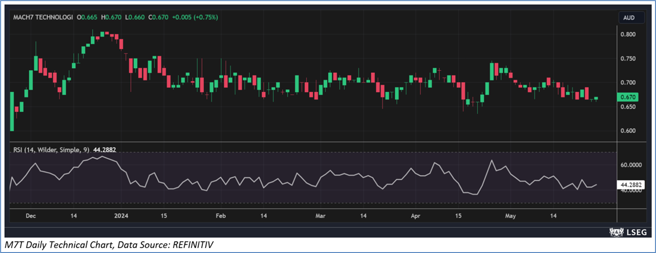
Task: Click the high value H0.670
Action: tap(112, 17)
